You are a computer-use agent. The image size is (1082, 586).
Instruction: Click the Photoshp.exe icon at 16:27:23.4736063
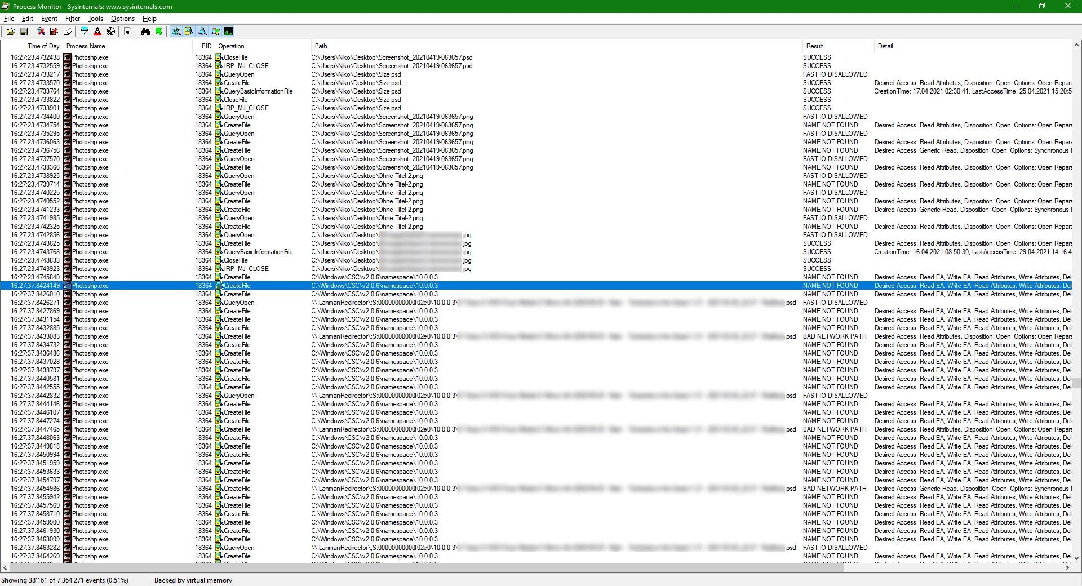[x=67, y=142]
